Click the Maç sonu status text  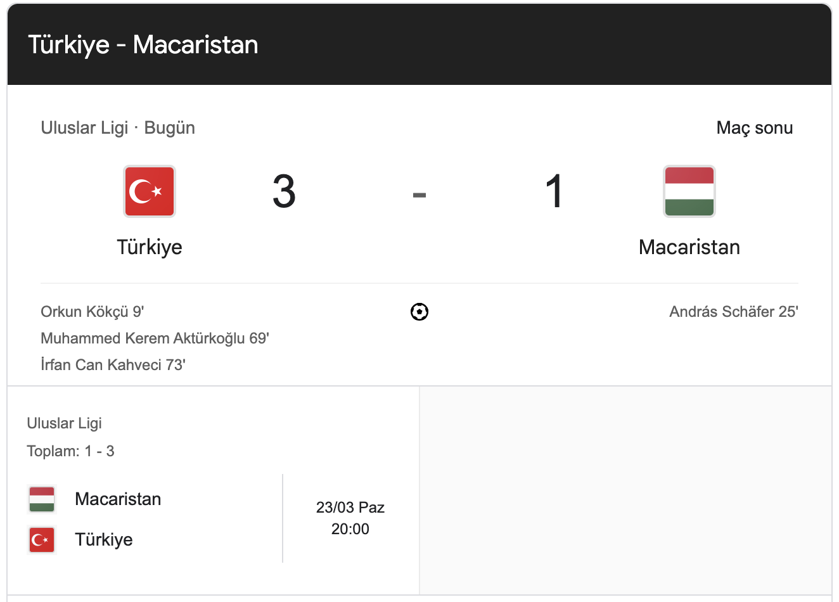click(755, 128)
